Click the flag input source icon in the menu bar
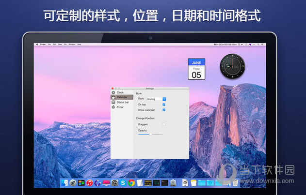This screenshot has width=306, height=195. (x=250, y=45)
